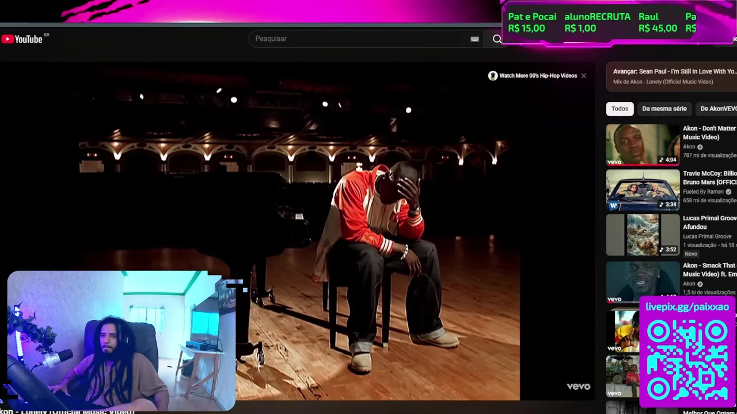
Task: Open Akon - Don't Matter thumbnail
Action: (x=643, y=144)
